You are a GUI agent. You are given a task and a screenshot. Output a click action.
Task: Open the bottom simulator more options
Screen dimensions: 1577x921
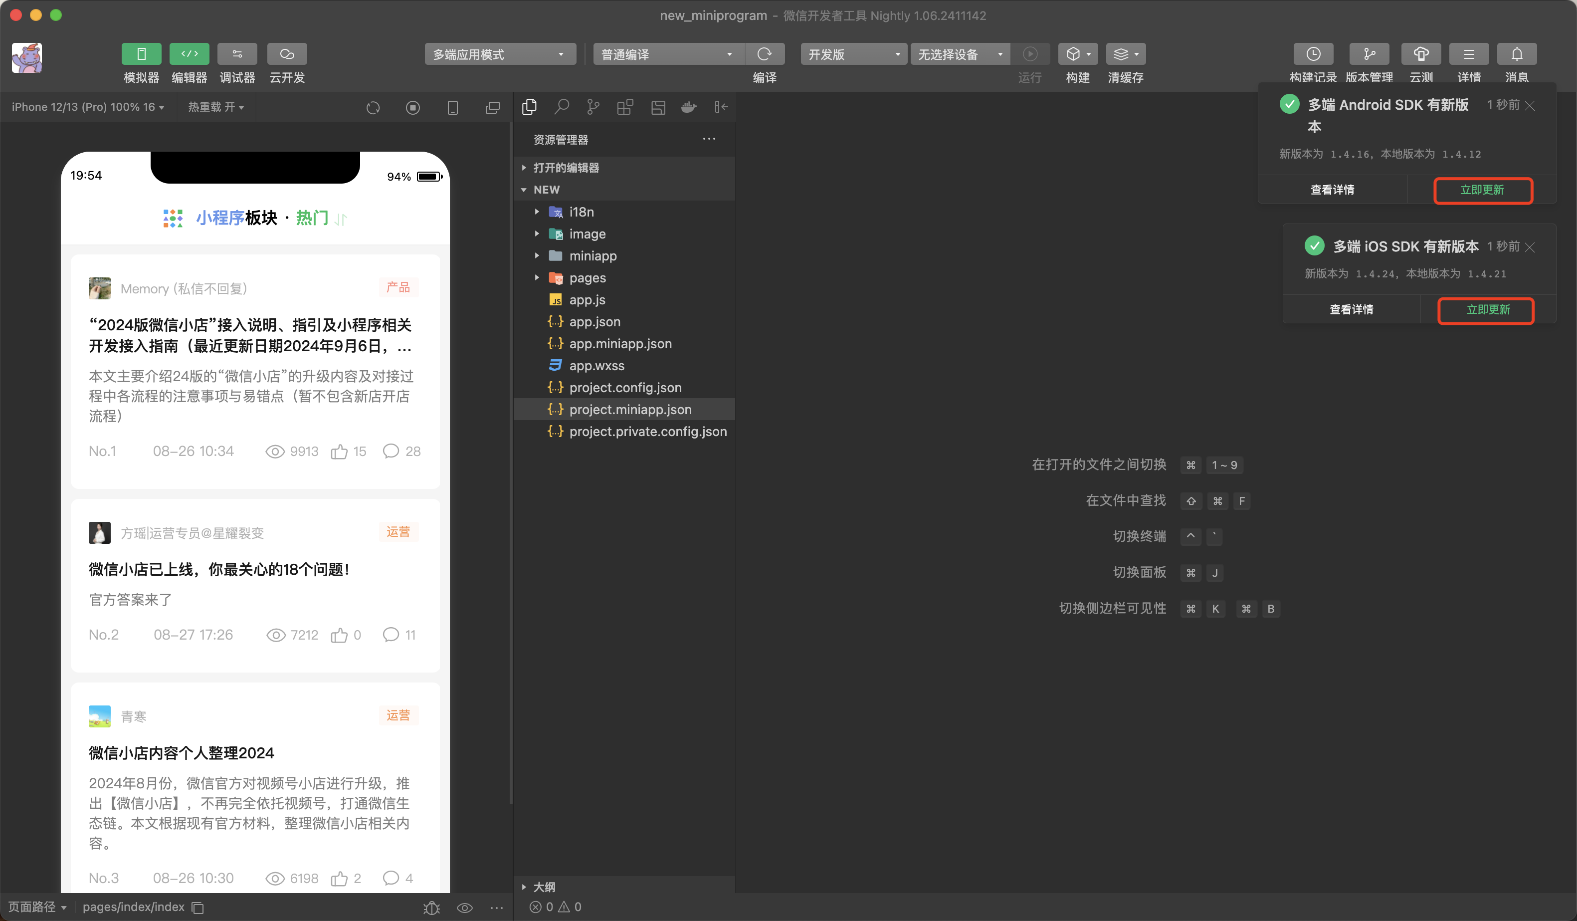pos(497,907)
